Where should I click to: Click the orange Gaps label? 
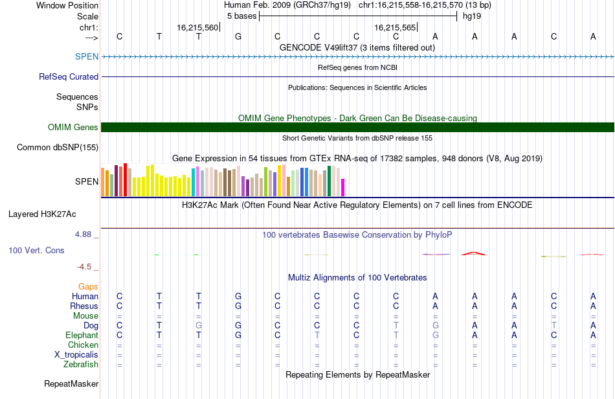pos(88,286)
